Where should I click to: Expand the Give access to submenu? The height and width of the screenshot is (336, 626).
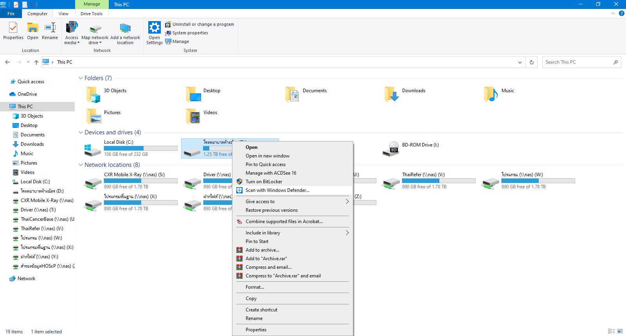click(x=293, y=202)
